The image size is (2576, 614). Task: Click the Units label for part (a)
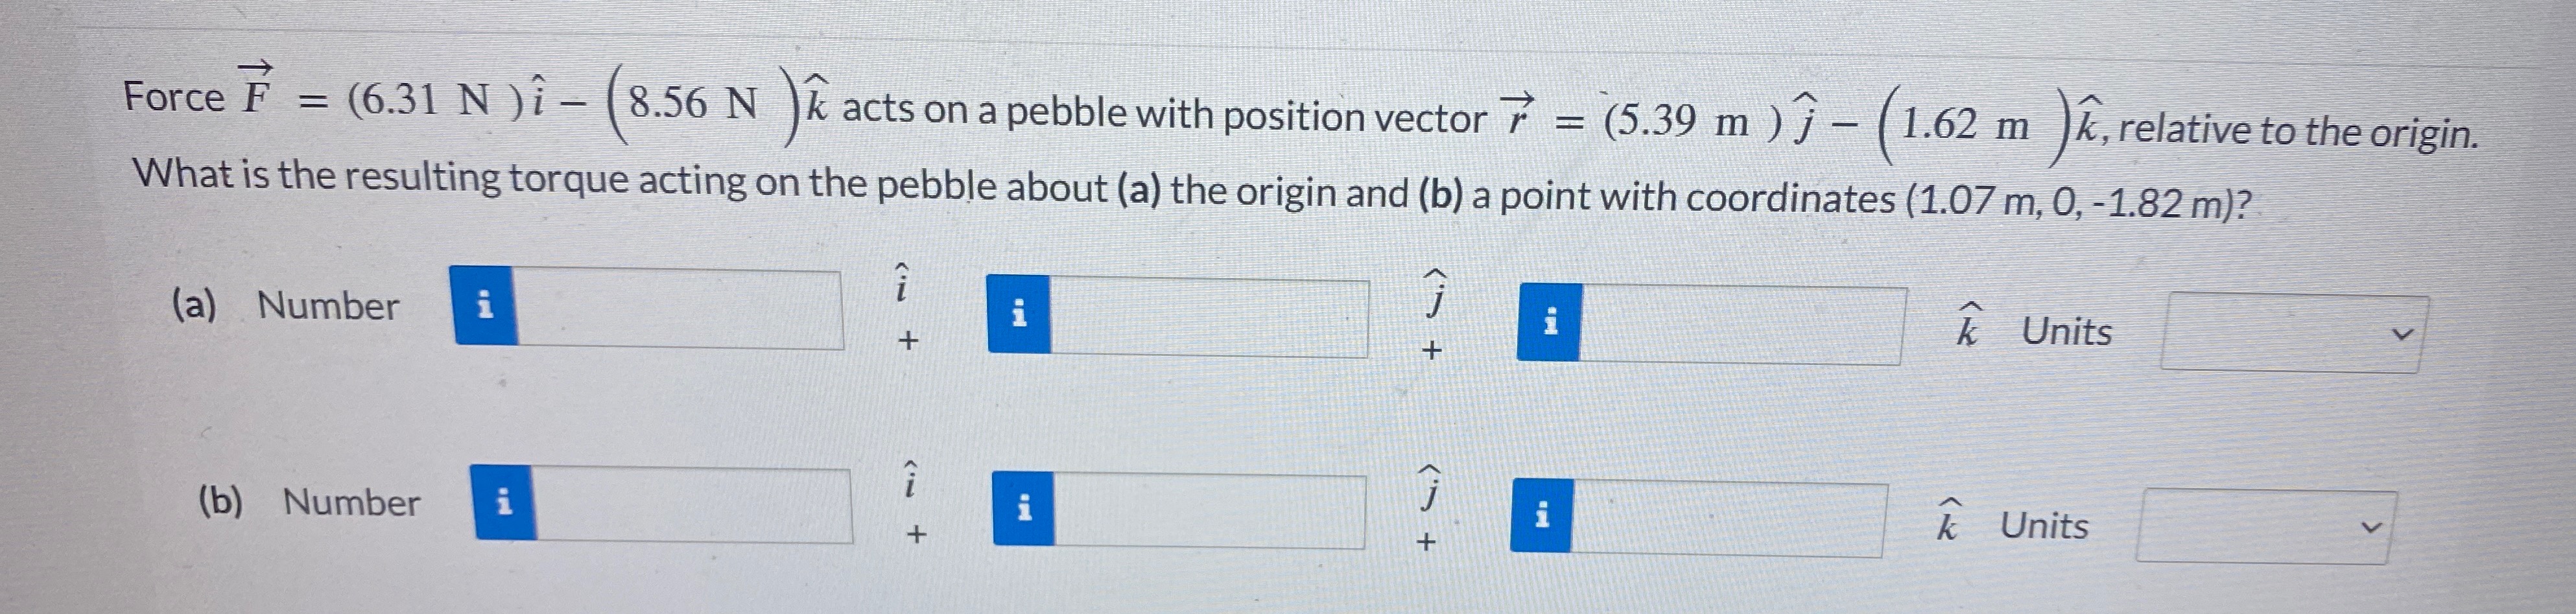pyautogui.click(x=2066, y=331)
